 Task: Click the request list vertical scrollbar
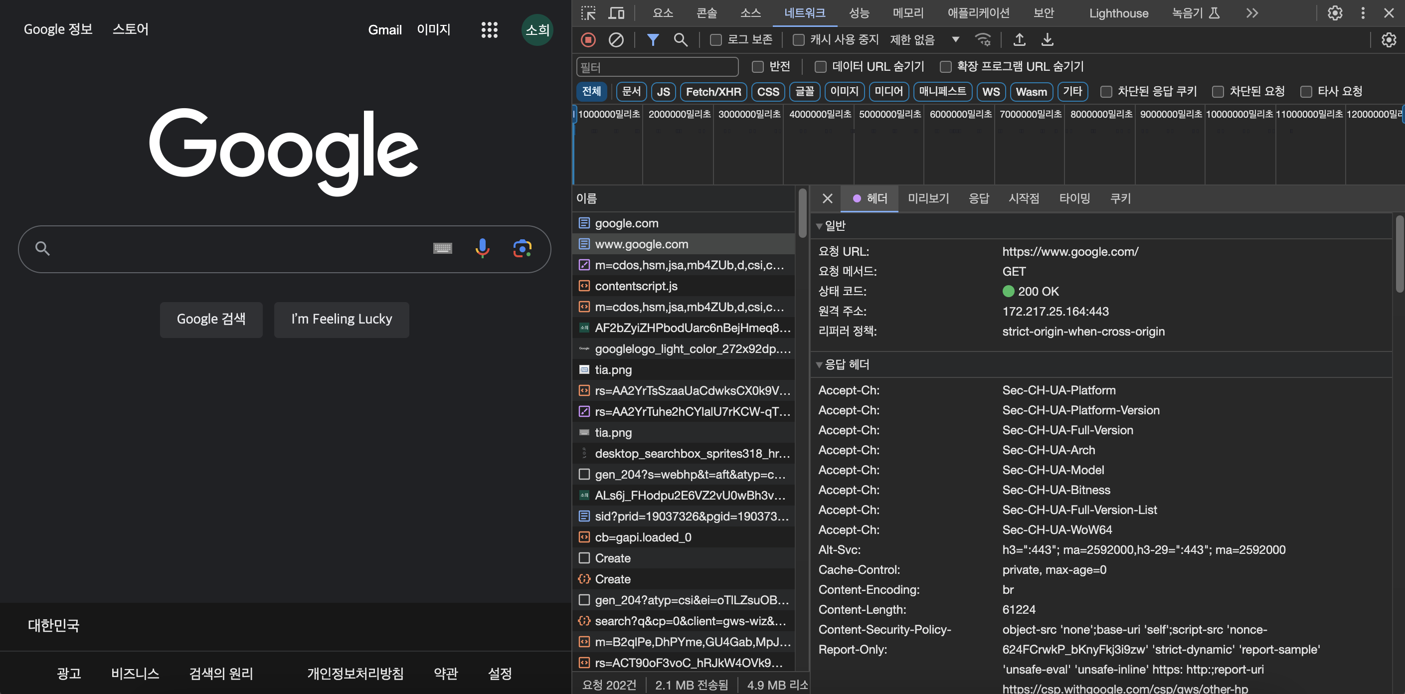click(802, 213)
